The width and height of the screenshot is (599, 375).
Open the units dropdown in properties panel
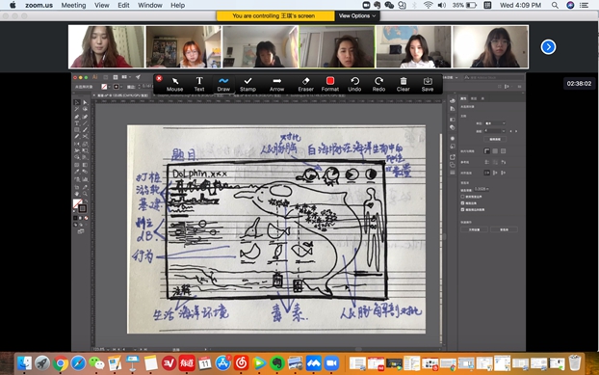(x=495, y=123)
